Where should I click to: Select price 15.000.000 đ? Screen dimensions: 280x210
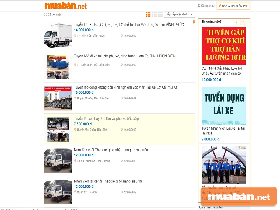(84, 92)
